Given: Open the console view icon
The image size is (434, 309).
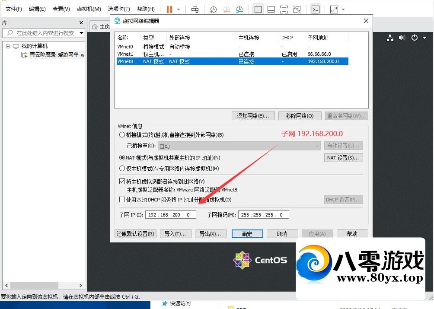Looking at the screenshot, I should (x=315, y=10).
